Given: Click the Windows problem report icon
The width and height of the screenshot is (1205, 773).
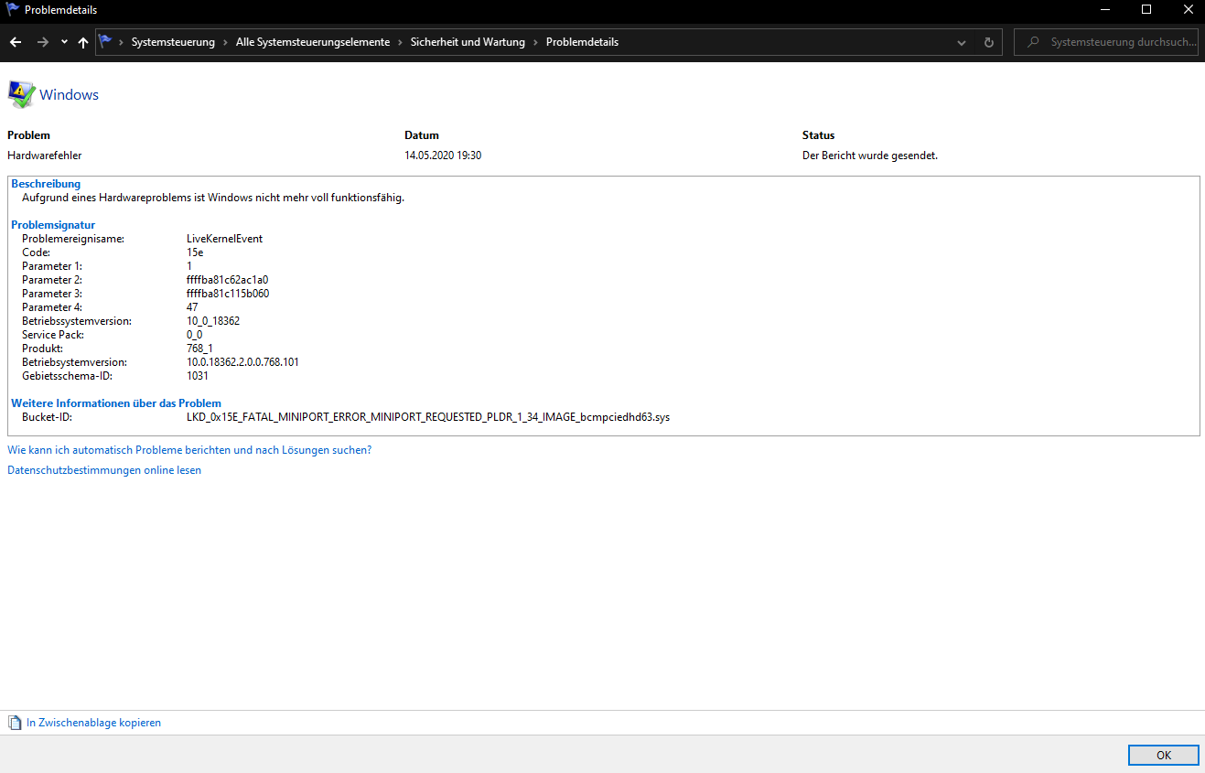Looking at the screenshot, I should click(21, 94).
